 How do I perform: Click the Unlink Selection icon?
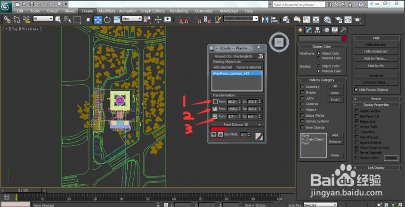pyautogui.click(x=17, y=19)
